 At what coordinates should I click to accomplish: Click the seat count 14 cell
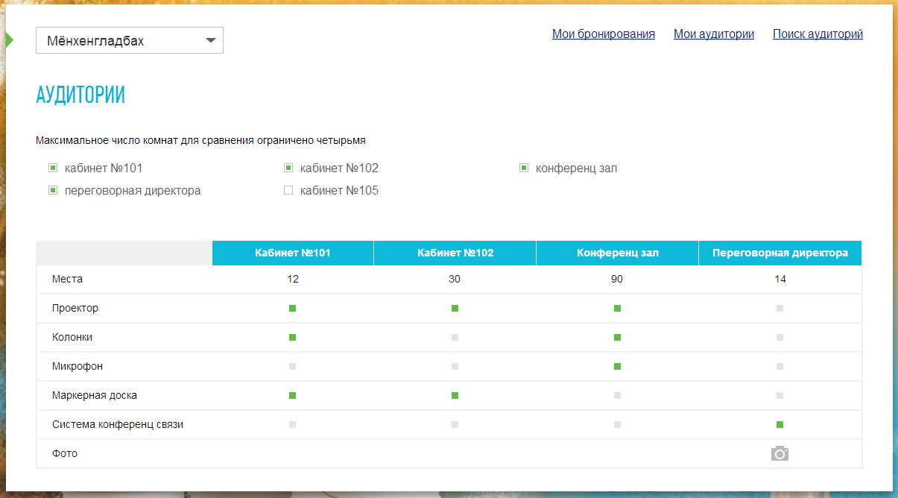tap(780, 279)
